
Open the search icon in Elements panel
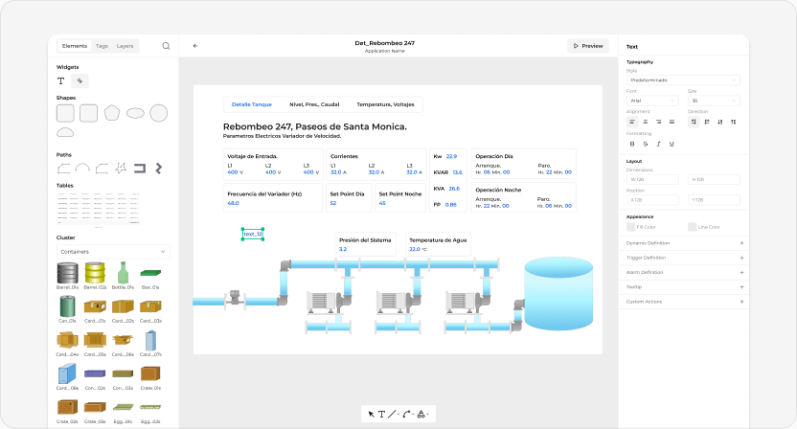[x=166, y=46]
